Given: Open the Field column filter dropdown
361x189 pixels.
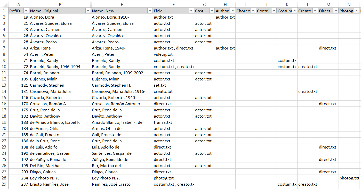Looking at the screenshot, I should [191, 11].
